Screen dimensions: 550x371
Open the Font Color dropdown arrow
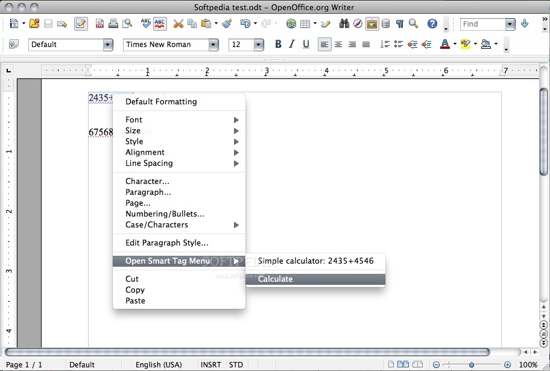455,44
